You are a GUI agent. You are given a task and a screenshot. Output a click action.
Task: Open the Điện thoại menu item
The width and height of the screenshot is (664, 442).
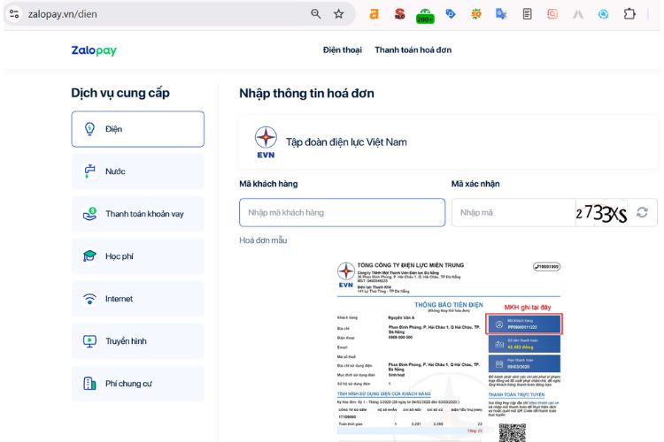(342, 50)
